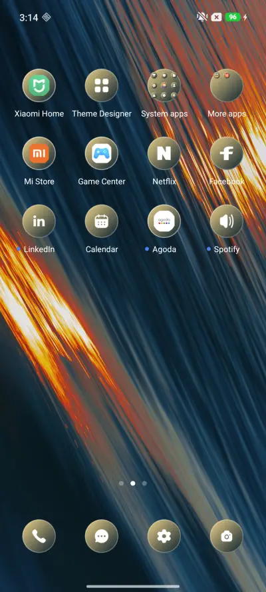Open the More apps folder
Viewport: 266px width, 592px height.
pyautogui.click(x=227, y=85)
